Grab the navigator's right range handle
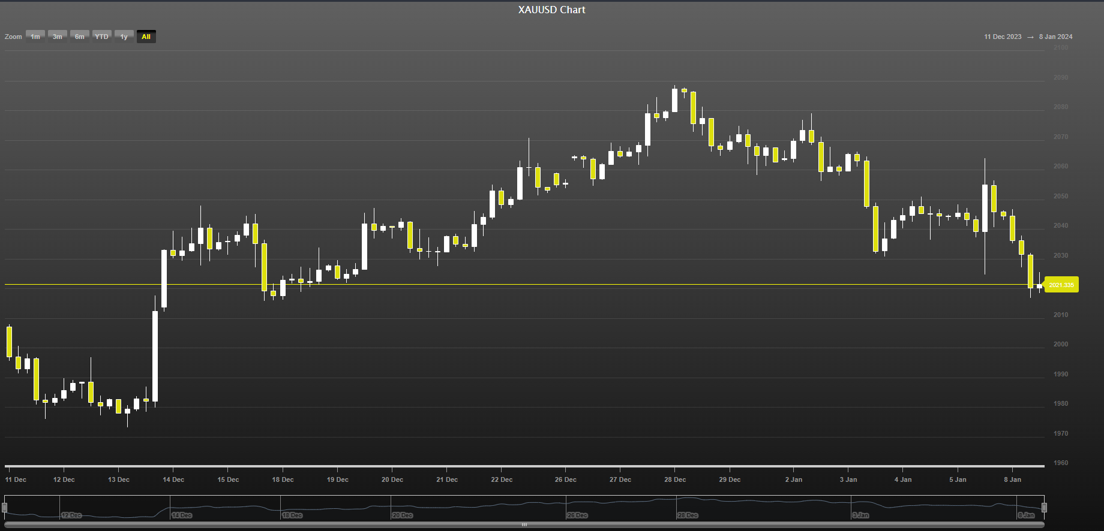1104x531 pixels. pyautogui.click(x=1045, y=508)
